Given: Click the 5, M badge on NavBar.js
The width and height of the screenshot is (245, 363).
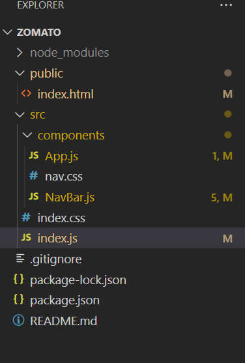Looking at the screenshot, I should 222,197.
